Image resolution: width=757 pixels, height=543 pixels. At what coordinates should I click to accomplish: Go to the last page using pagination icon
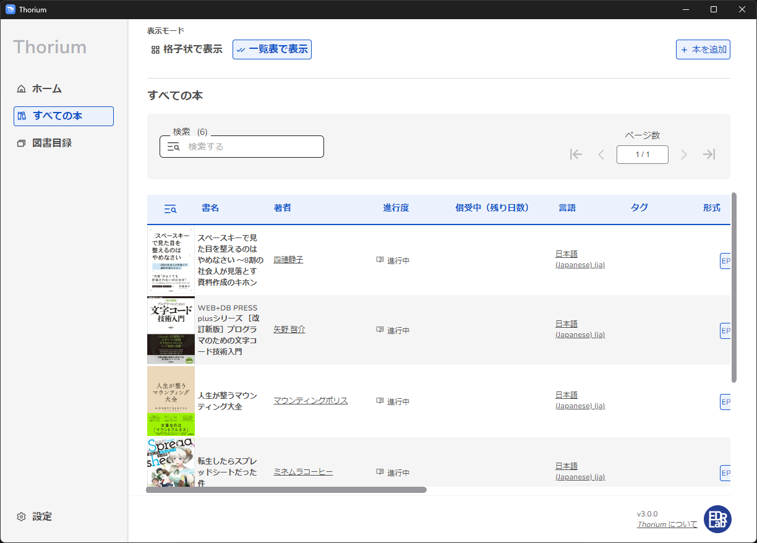(x=709, y=155)
